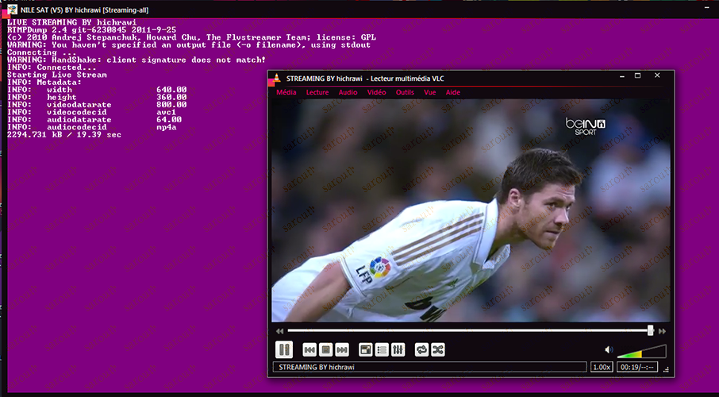Viewport: 719px width, 397px height.
Task: Open the Vue menu
Action: pyautogui.click(x=429, y=92)
